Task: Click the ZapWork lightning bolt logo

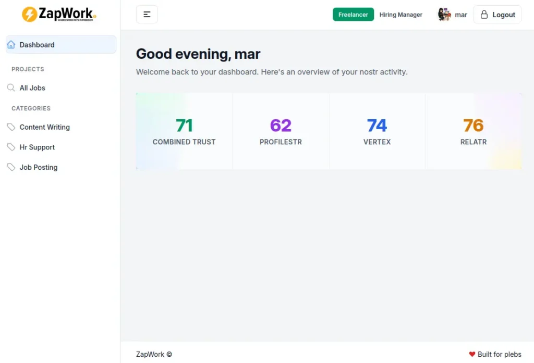Action: (x=29, y=15)
